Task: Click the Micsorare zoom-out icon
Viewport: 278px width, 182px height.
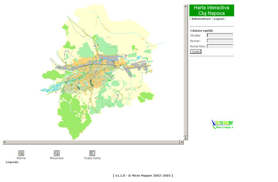Action: click(x=56, y=153)
